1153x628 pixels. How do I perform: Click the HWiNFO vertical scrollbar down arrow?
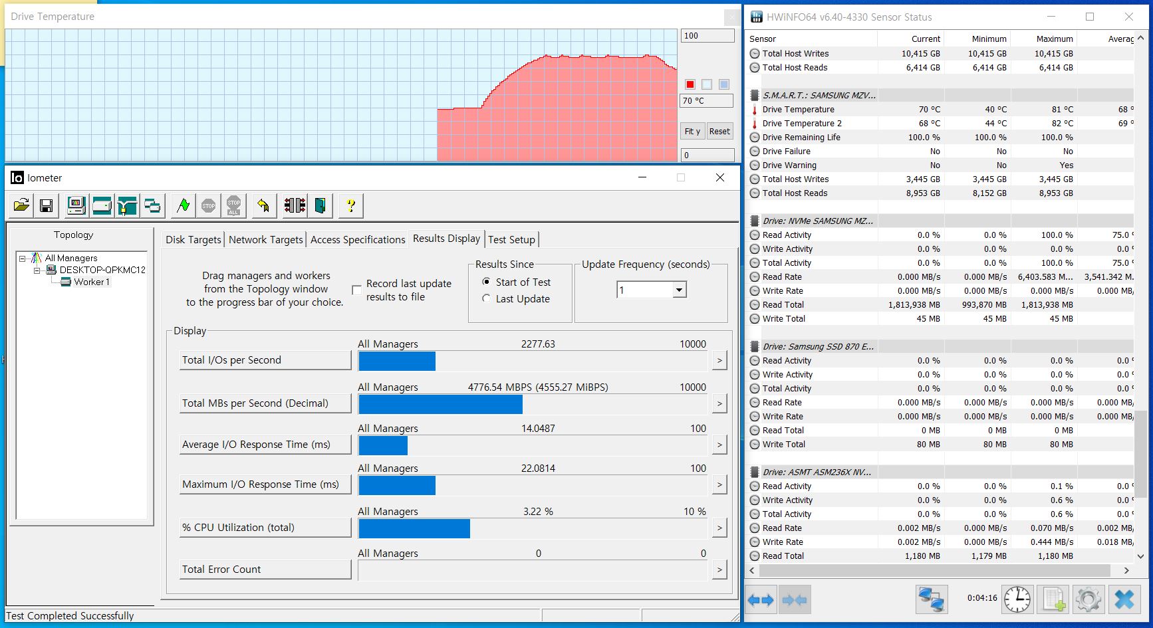1140,557
